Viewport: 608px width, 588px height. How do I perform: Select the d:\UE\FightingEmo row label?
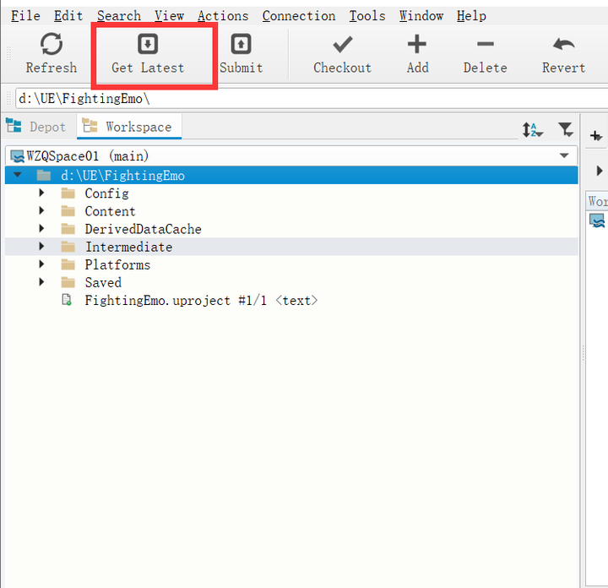[x=122, y=176]
